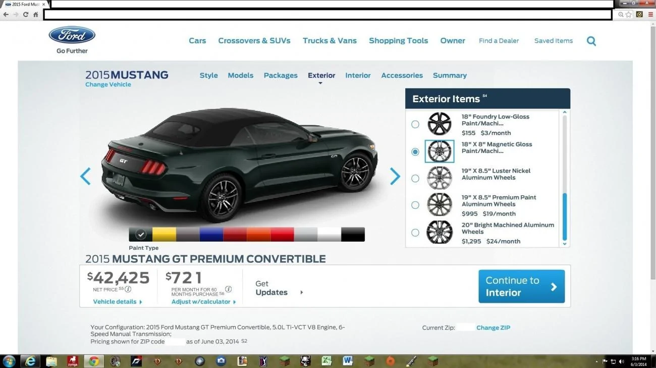
Task: Open the site search magnifier icon
Action: [591, 41]
